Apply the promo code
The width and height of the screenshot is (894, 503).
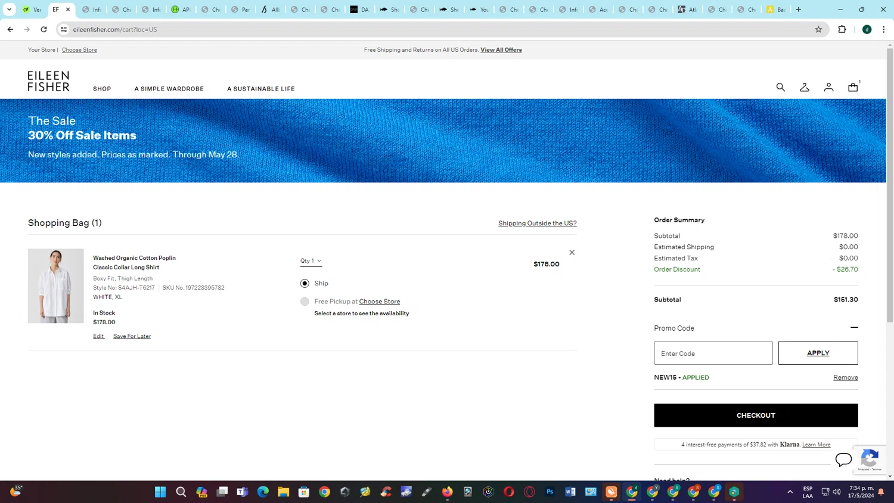tap(818, 353)
